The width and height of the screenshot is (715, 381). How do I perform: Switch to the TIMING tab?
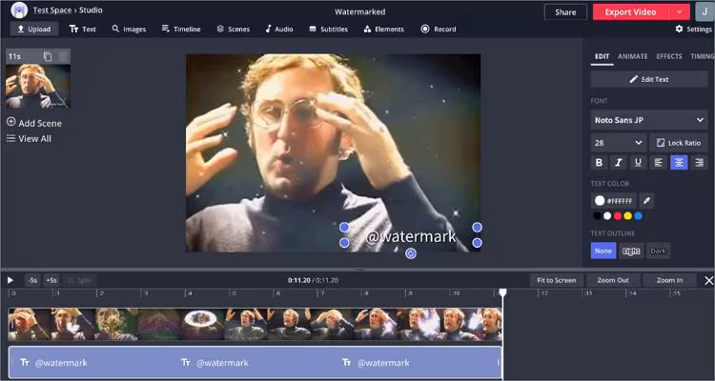click(x=702, y=56)
